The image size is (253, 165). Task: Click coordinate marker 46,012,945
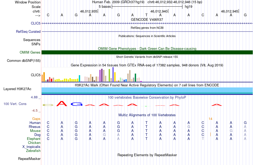click(x=230, y=11)
